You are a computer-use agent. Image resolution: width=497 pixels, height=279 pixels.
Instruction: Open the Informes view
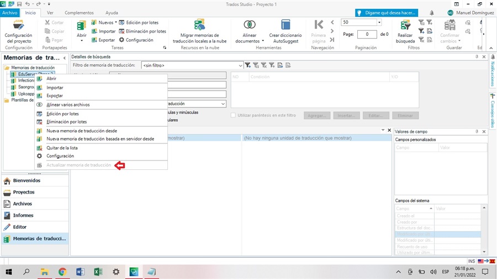35,216
